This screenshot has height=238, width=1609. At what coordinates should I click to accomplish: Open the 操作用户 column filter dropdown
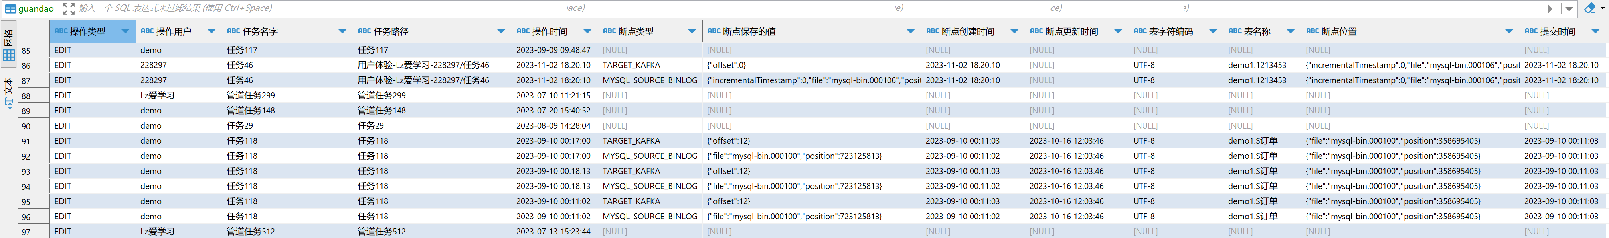[x=211, y=31]
